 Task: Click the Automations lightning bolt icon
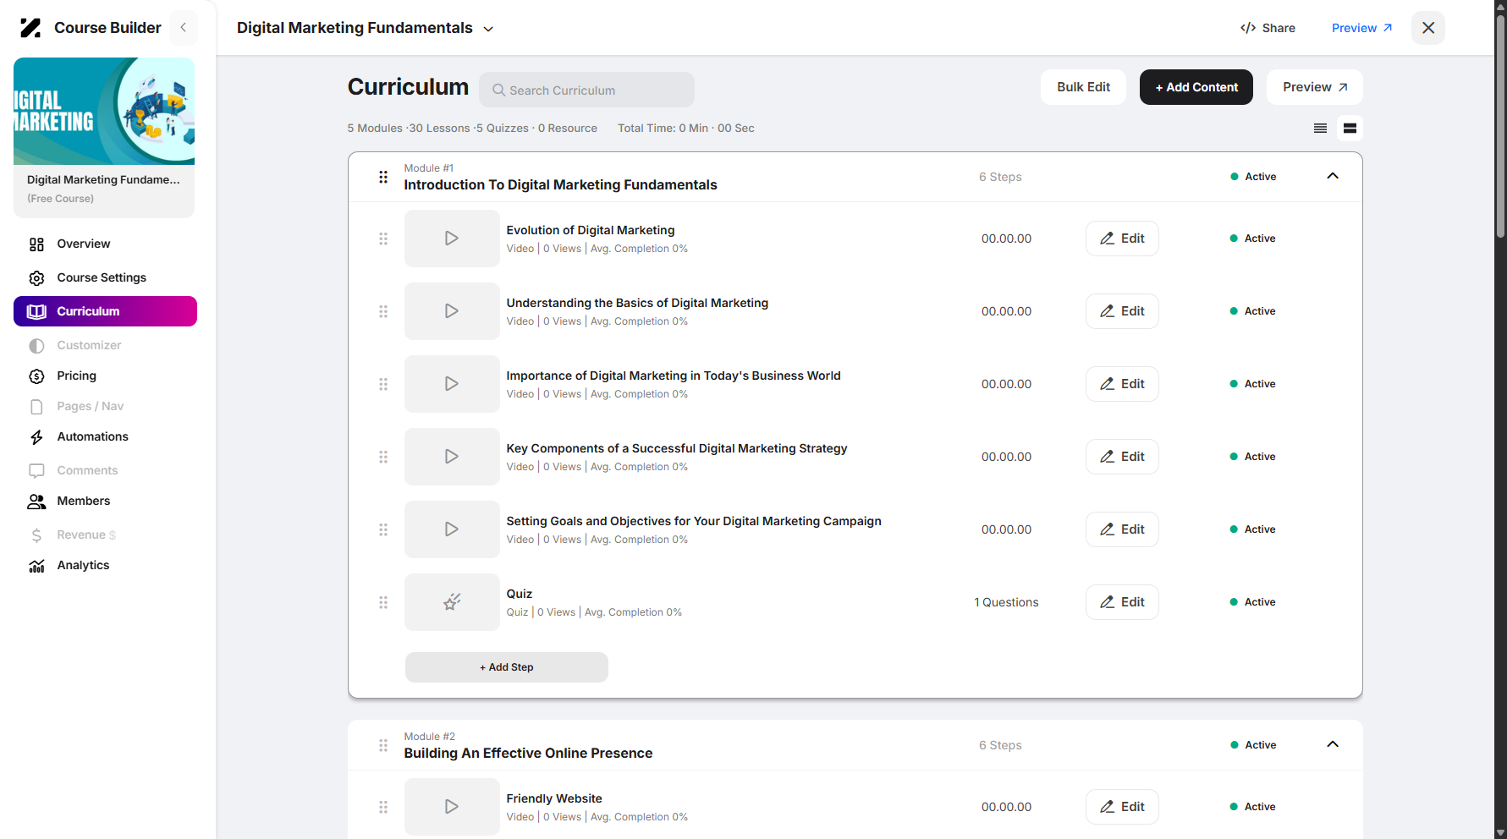click(36, 437)
